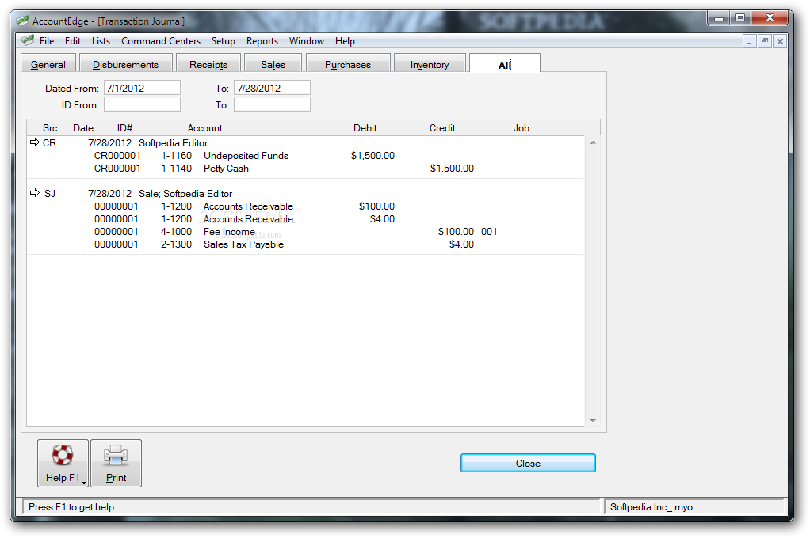The width and height of the screenshot is (810, 538).
Task: Switch to the Purchases tab
Action: (x=348, y=64)
